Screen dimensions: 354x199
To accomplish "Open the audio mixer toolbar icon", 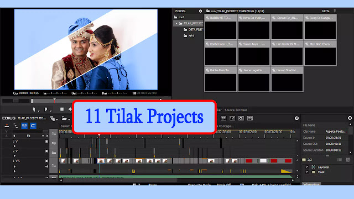I will (x=232, y=118).
